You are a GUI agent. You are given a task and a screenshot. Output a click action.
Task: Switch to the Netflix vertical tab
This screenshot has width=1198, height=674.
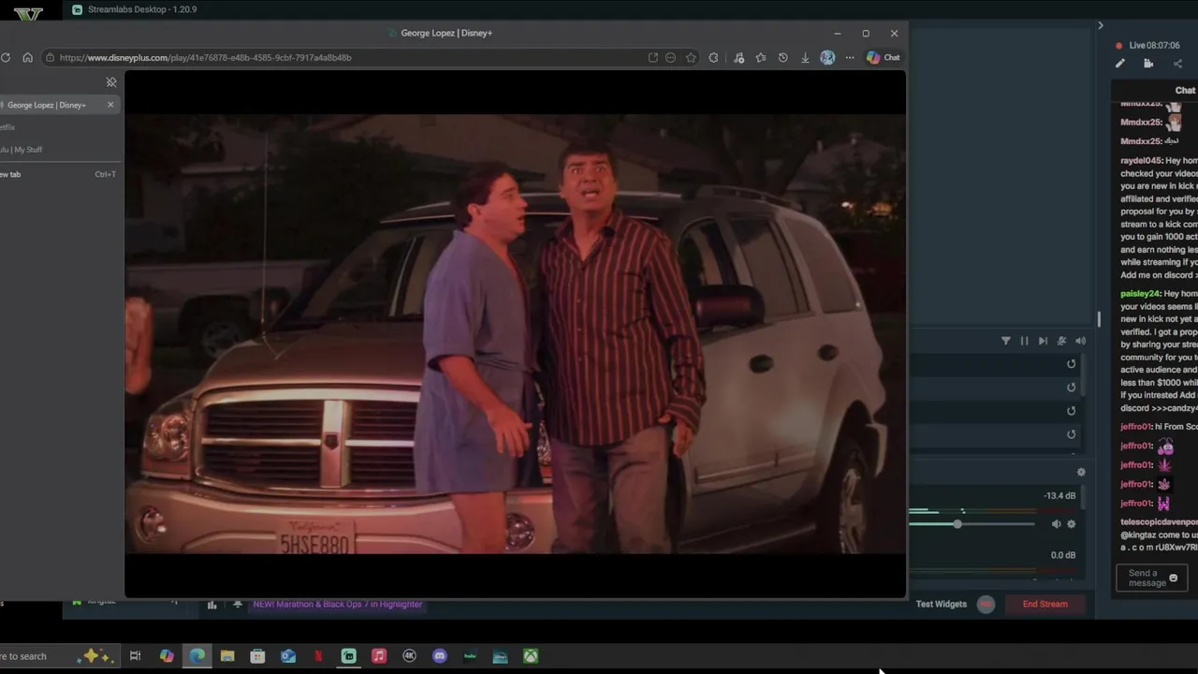[x=58, y=127]
